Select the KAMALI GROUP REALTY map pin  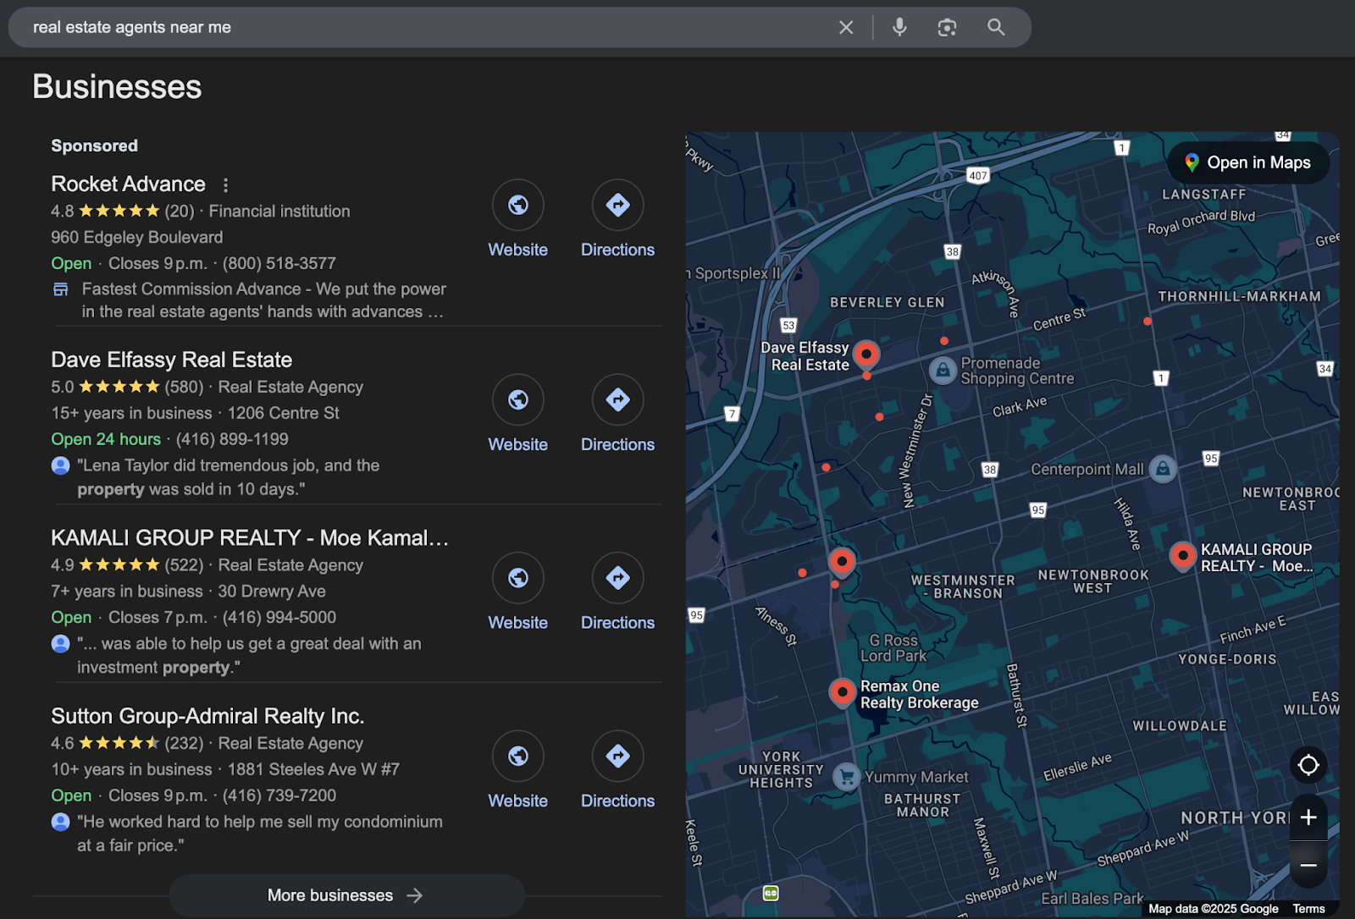click(x=1182, y=557)
